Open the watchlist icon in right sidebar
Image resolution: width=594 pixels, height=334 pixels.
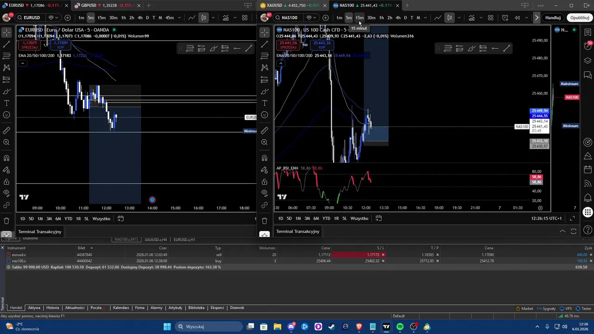[x=588, y=32]
